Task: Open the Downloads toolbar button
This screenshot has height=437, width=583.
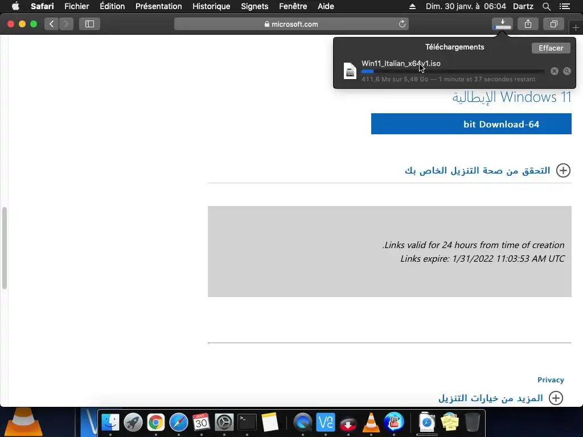Action: tap(502, 24)
